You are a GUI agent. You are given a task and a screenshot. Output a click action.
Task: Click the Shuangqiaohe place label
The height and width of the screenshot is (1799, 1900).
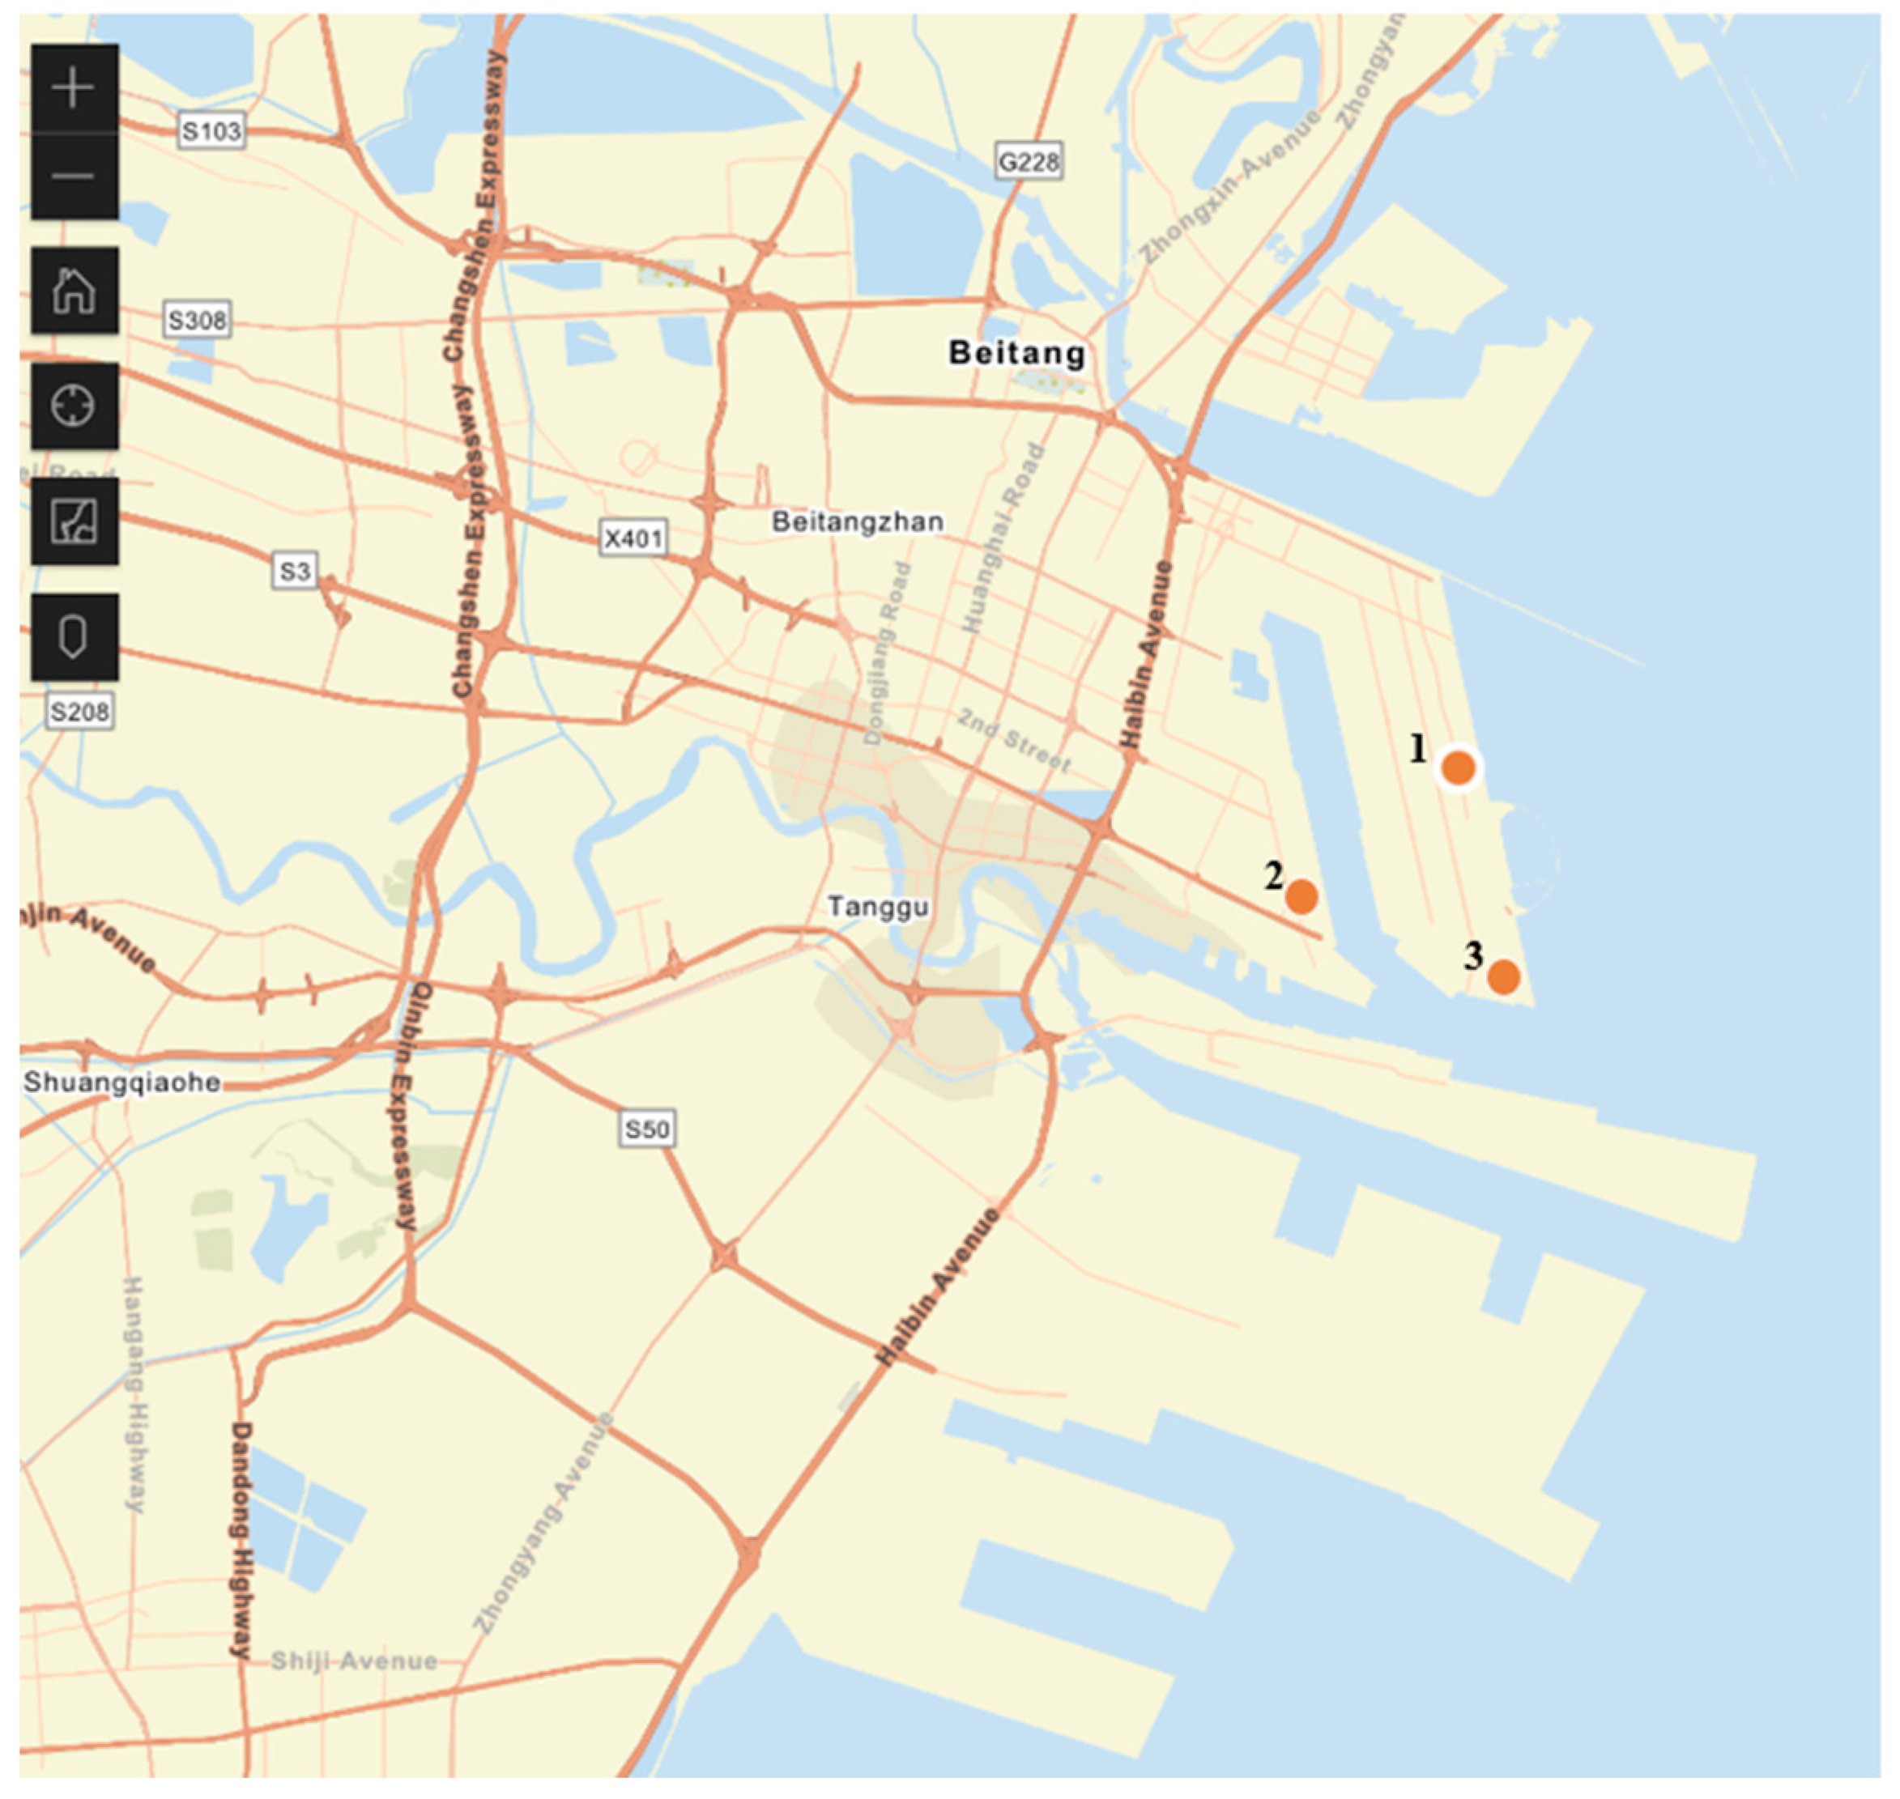121,1082
